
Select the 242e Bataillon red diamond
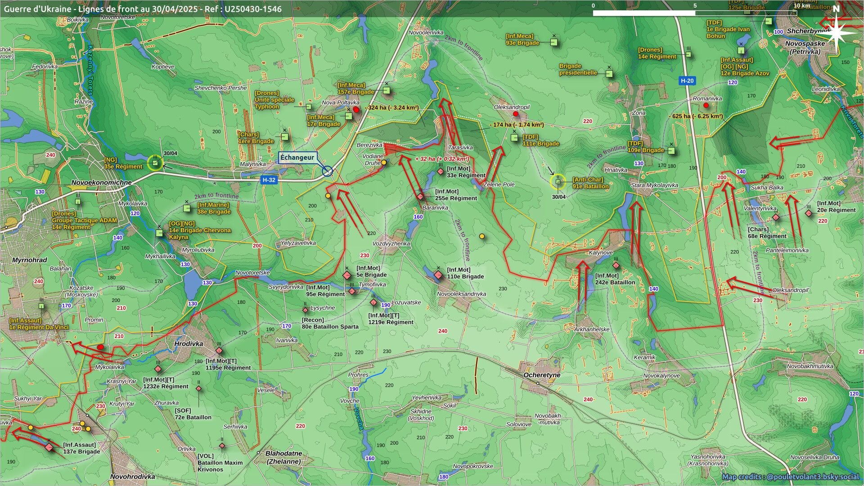[x=616, y=265]
